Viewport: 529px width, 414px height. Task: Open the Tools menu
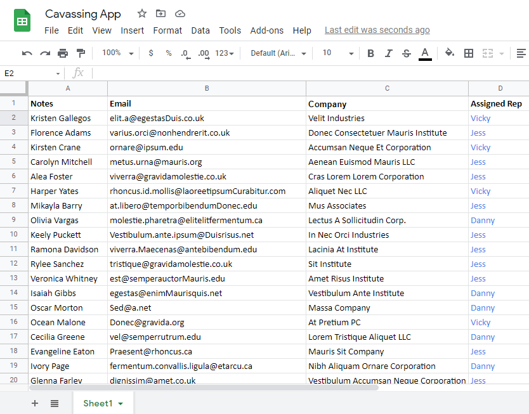230,30
